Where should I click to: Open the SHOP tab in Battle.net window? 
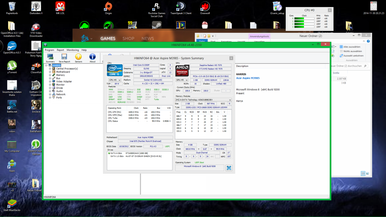[x=128, y=39]
